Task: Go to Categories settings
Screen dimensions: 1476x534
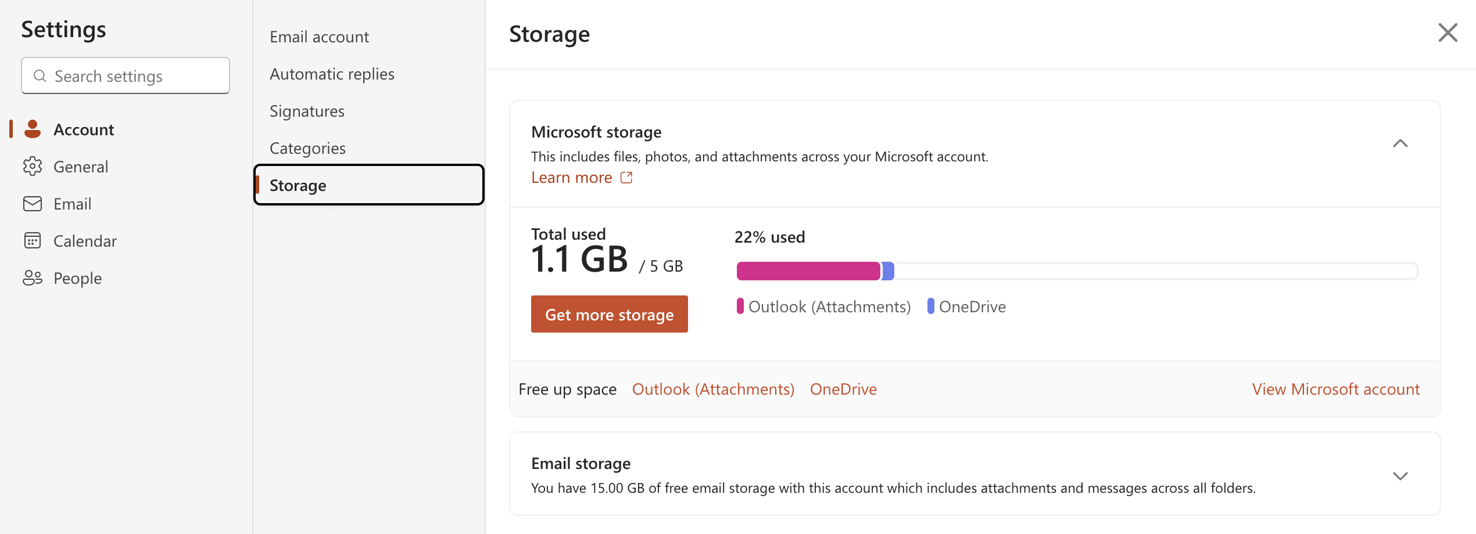Action: [x=307, y=149]
